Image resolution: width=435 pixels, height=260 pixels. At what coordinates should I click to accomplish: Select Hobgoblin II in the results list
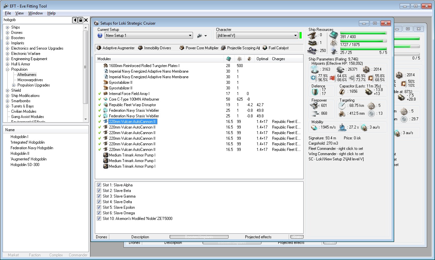tap(20, 154)
